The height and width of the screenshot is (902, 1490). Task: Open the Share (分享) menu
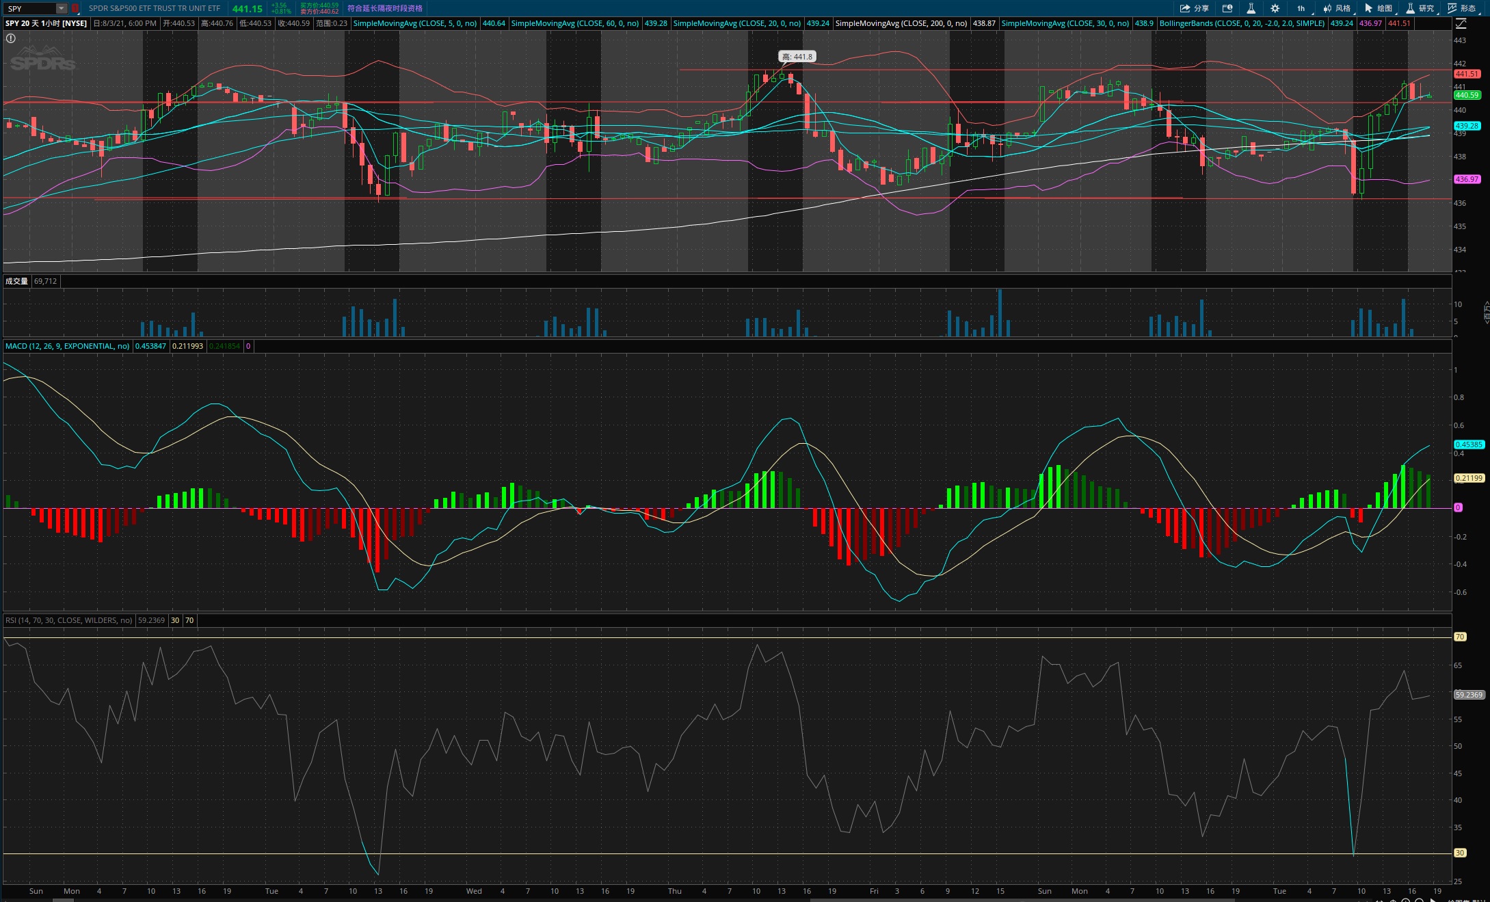click(1194, 8)
